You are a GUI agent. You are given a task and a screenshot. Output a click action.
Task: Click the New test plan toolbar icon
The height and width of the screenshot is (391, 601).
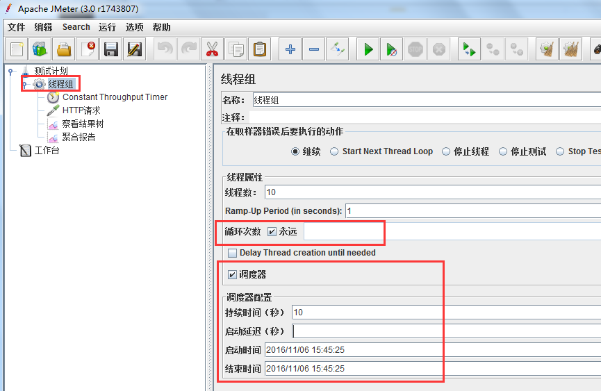(x=17, y=49)
